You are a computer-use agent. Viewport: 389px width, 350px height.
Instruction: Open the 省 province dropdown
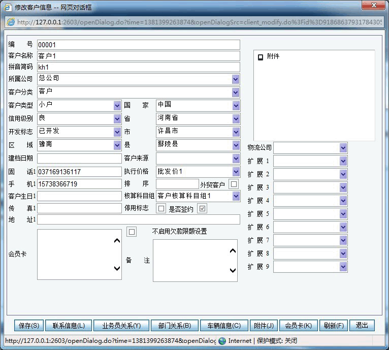(x=236, y=119)
